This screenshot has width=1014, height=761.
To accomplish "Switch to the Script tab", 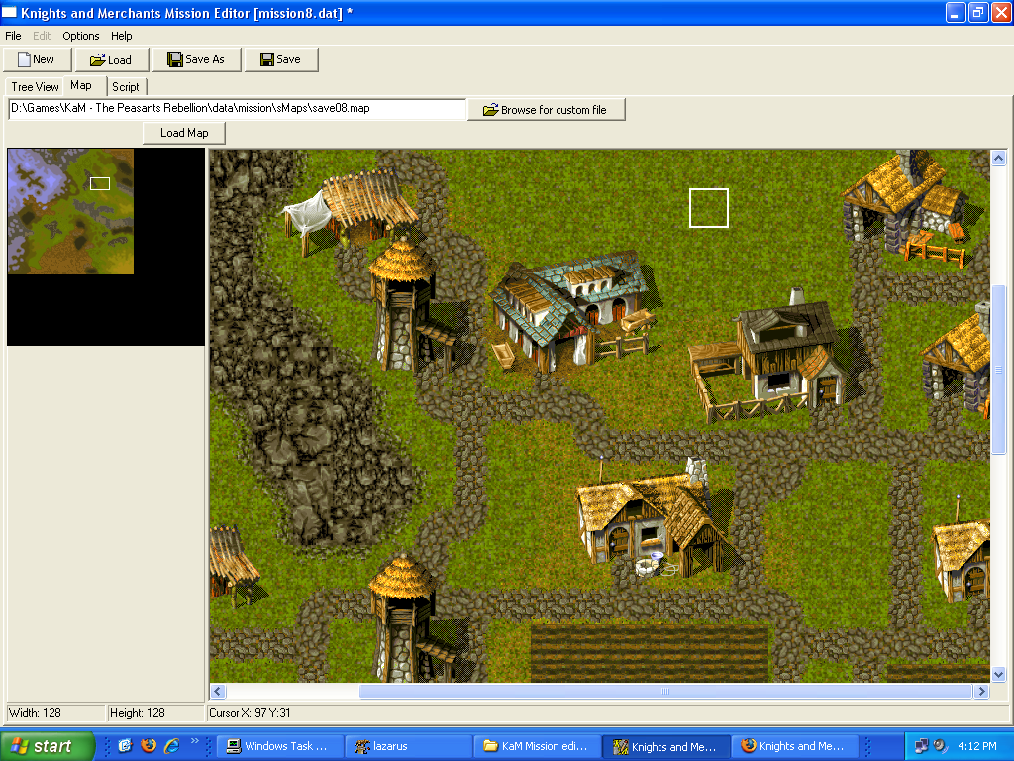I will (125, 87).
